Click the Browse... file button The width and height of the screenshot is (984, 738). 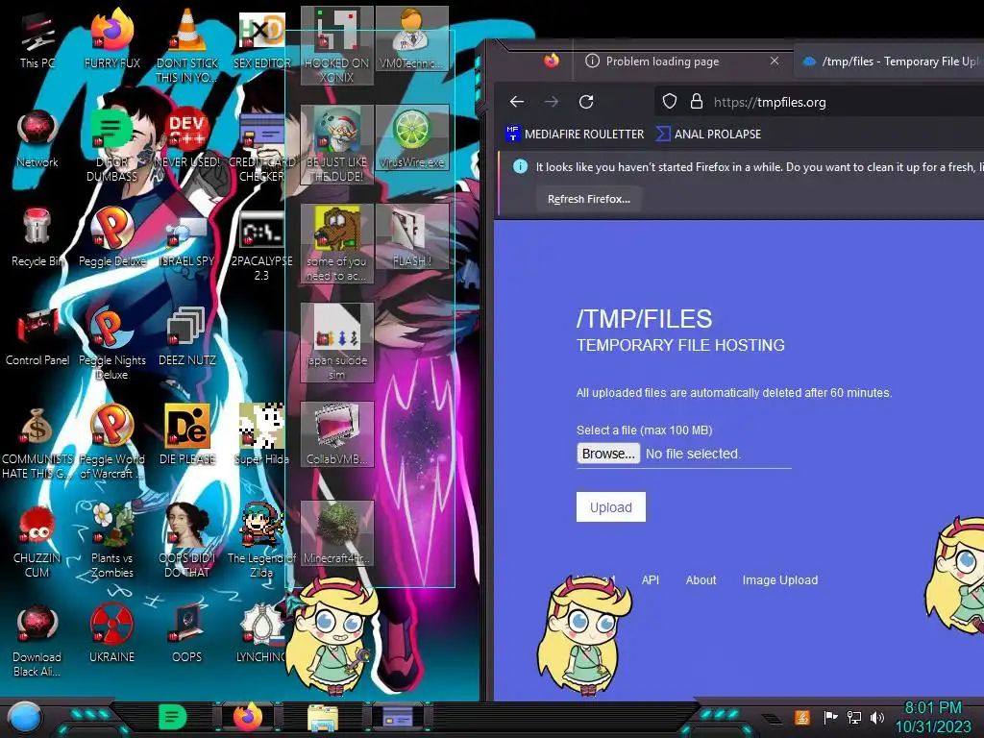coord(608,454)
